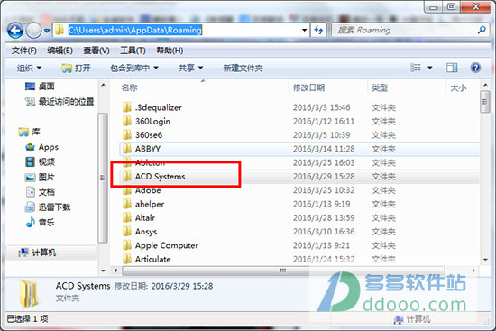496x331 pixels.
Task: Click the 打开 toolbar button
Action: point(76,68)
